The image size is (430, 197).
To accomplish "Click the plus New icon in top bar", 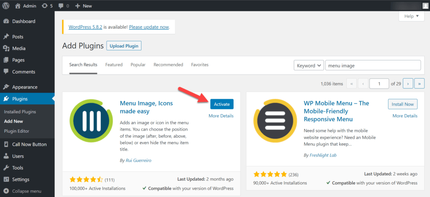I will pyautogui.click(x=78, y=6).
